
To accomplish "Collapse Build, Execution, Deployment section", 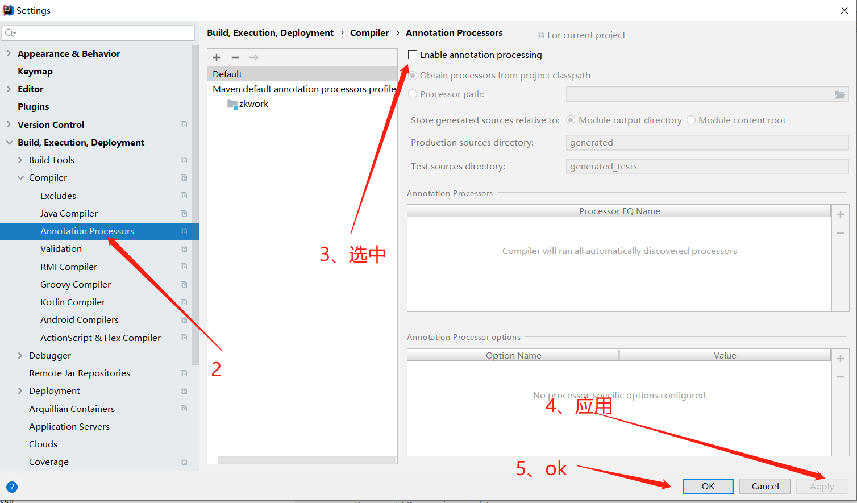I will [x=9, y=143].
